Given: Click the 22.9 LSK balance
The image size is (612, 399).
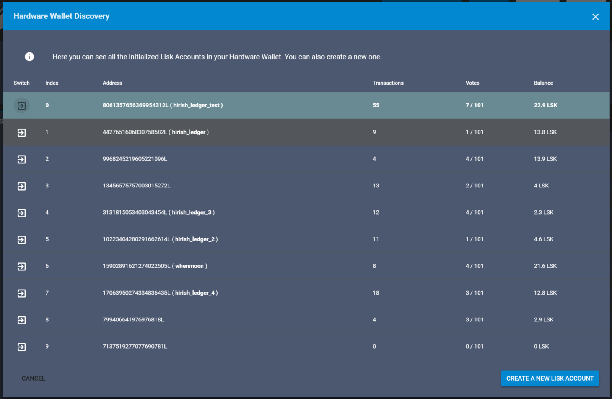Looking at the screenshot, I should tap(545, 105).
